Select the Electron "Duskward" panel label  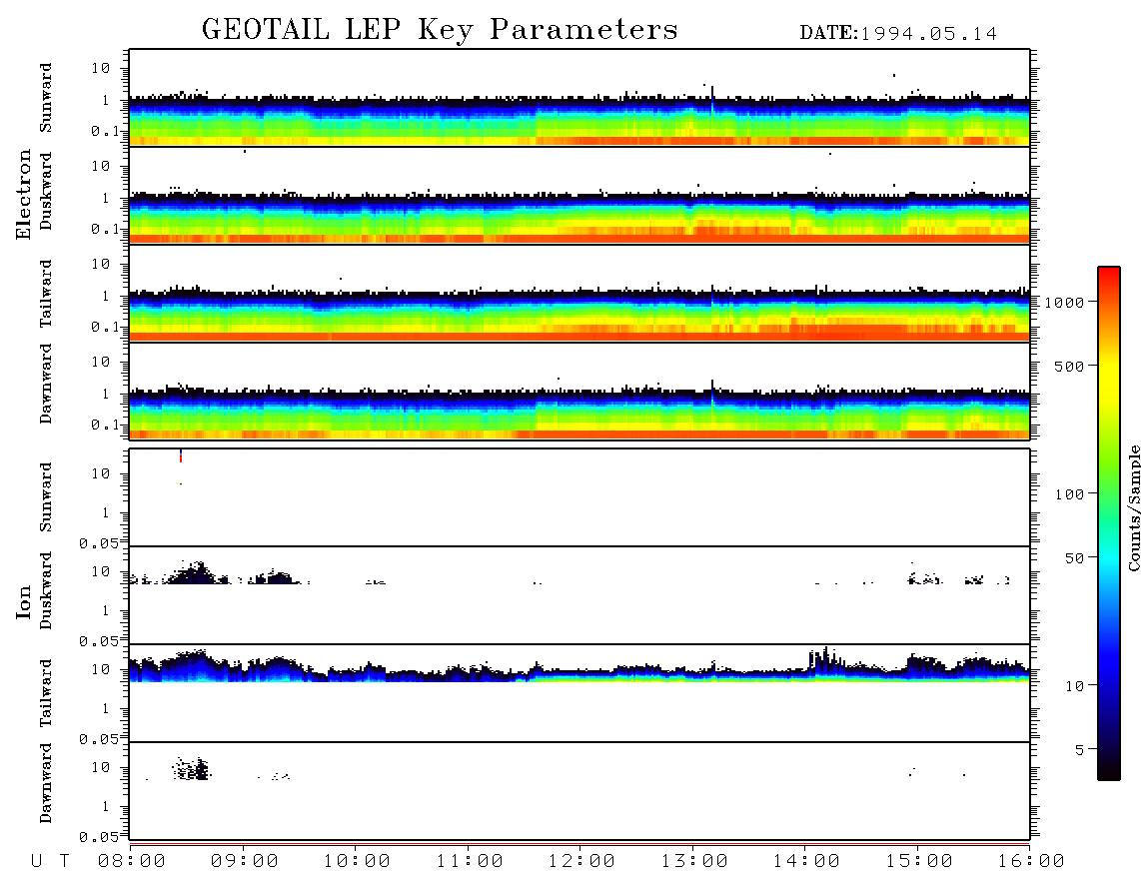(x=46, y=191)
